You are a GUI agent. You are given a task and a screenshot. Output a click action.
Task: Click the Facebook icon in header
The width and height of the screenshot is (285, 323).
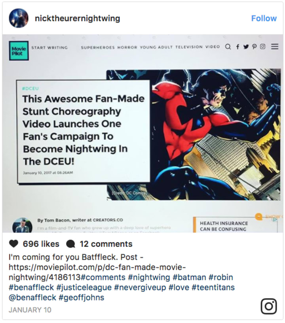tap(237, 47)
